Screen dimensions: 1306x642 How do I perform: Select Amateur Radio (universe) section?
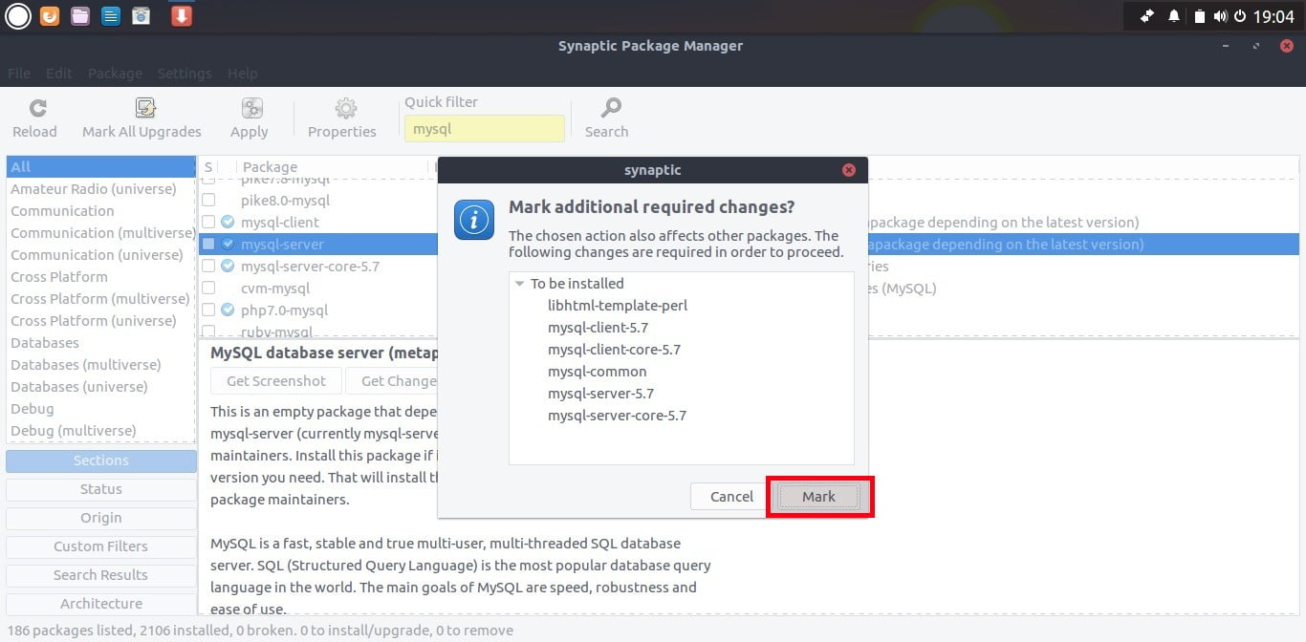coord(101,189)
